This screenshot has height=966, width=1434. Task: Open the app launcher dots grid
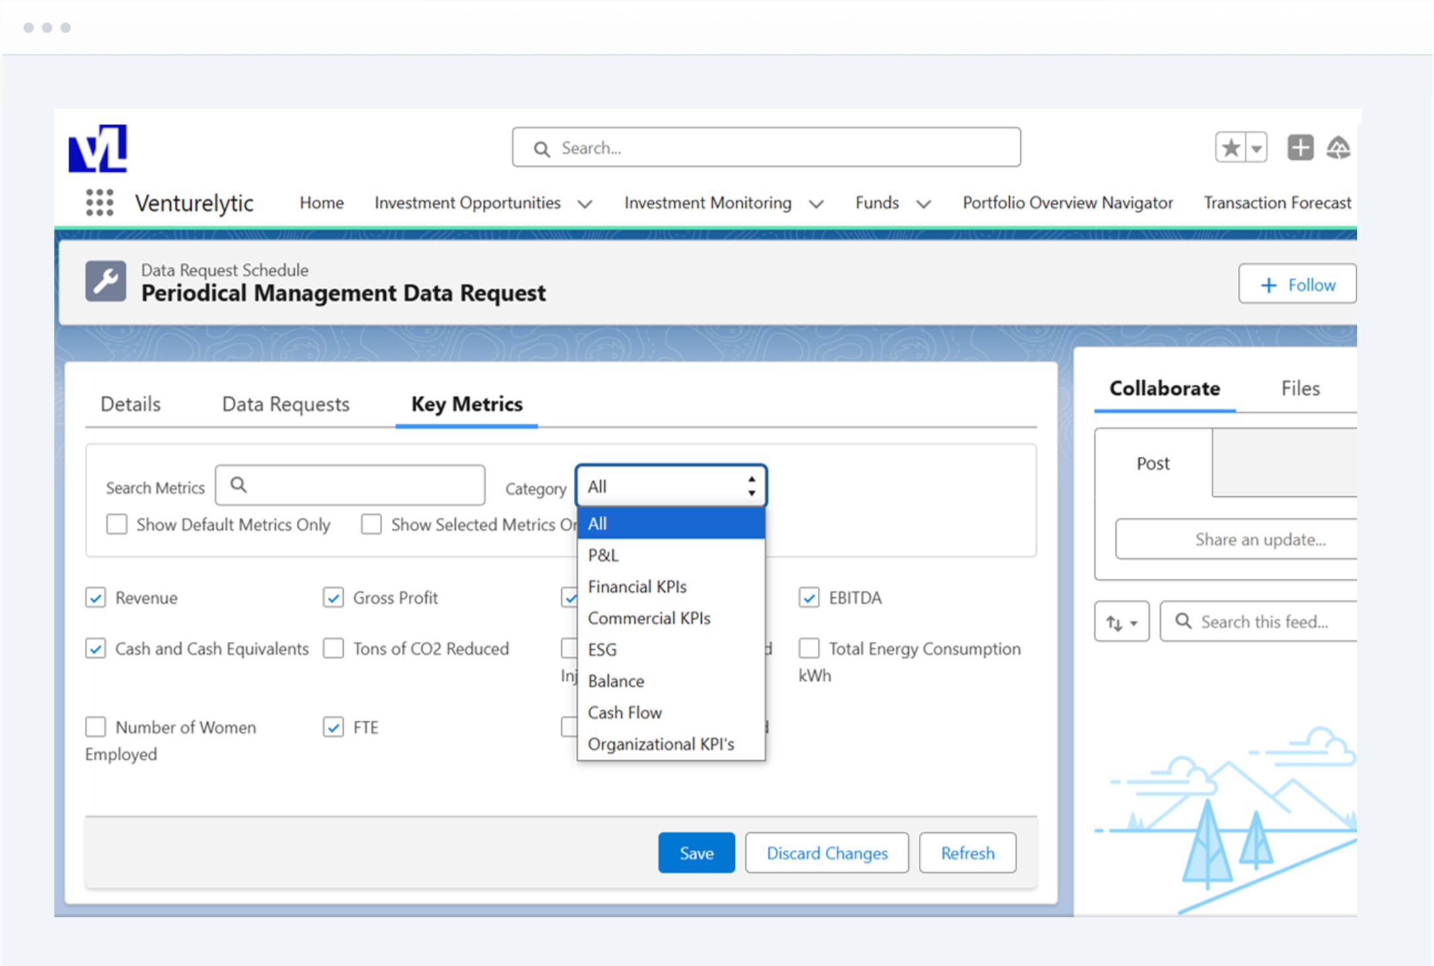pos(100,203)
